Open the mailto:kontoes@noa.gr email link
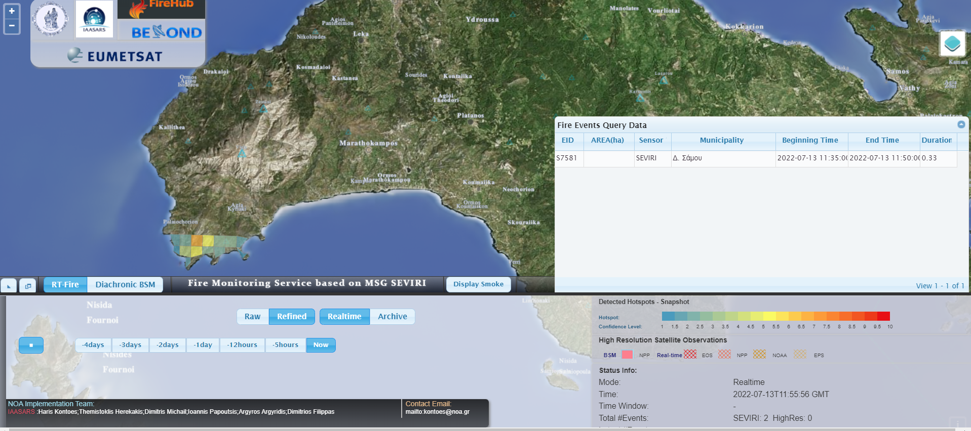 click(x=438, y=412)
